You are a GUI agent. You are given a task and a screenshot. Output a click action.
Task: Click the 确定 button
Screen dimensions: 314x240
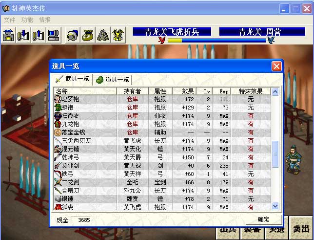[x=263, y=219]
